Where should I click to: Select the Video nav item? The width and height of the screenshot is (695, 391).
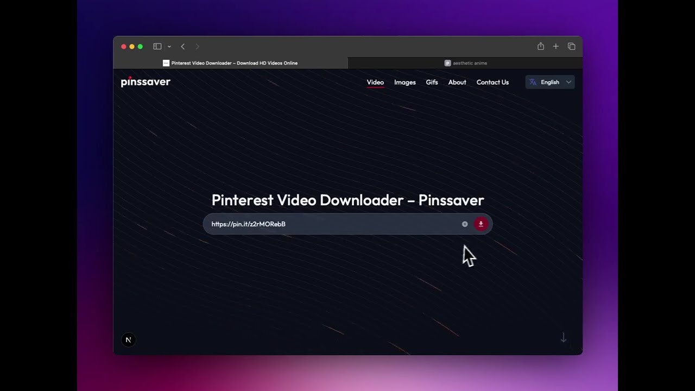click(x=375, y=82)
